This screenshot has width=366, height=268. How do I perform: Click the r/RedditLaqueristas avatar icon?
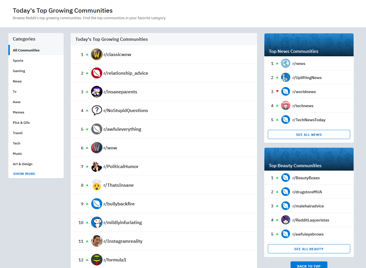(285, 220)
